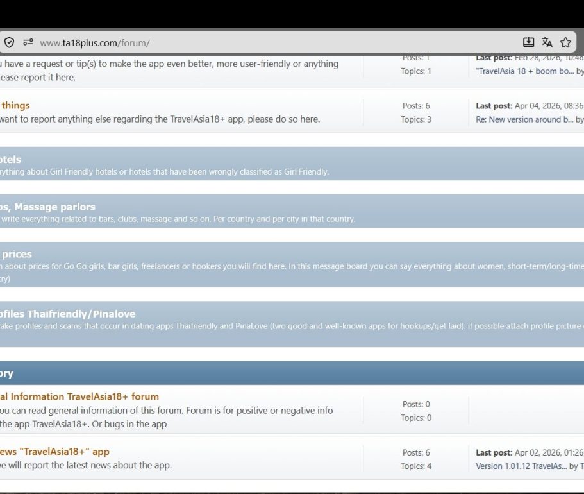Click the translate page icon
The width and height of the screenshot is (584, 494).
547,43
